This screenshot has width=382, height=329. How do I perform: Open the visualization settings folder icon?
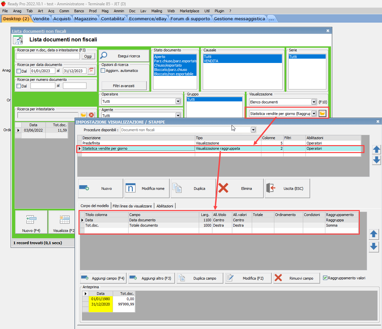point(322,114)
